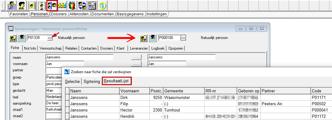This screenshot has height=120, width=332.
Task: Click the right voornaam field with Jan
Action: pyautogui.click(x=167, y=64)
